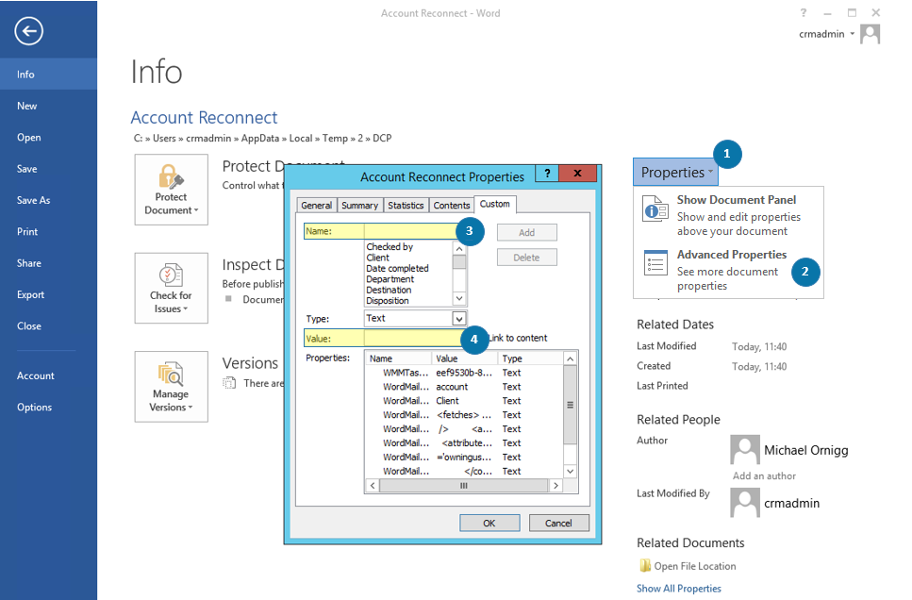
Task: Switch to the Summary tab
Action: [359, 206]
